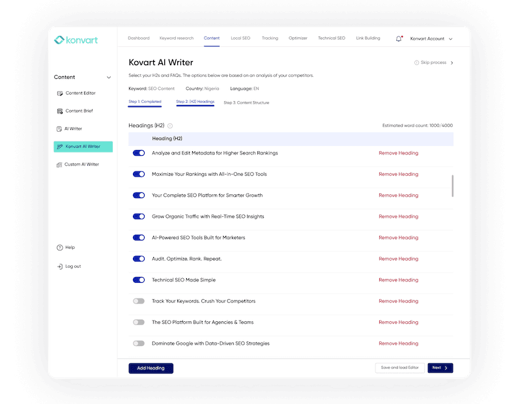Click the Konvart AI Writer pencil icon
Screen dimensions: 518x404
pyautogui.click(x=60, y=147)
